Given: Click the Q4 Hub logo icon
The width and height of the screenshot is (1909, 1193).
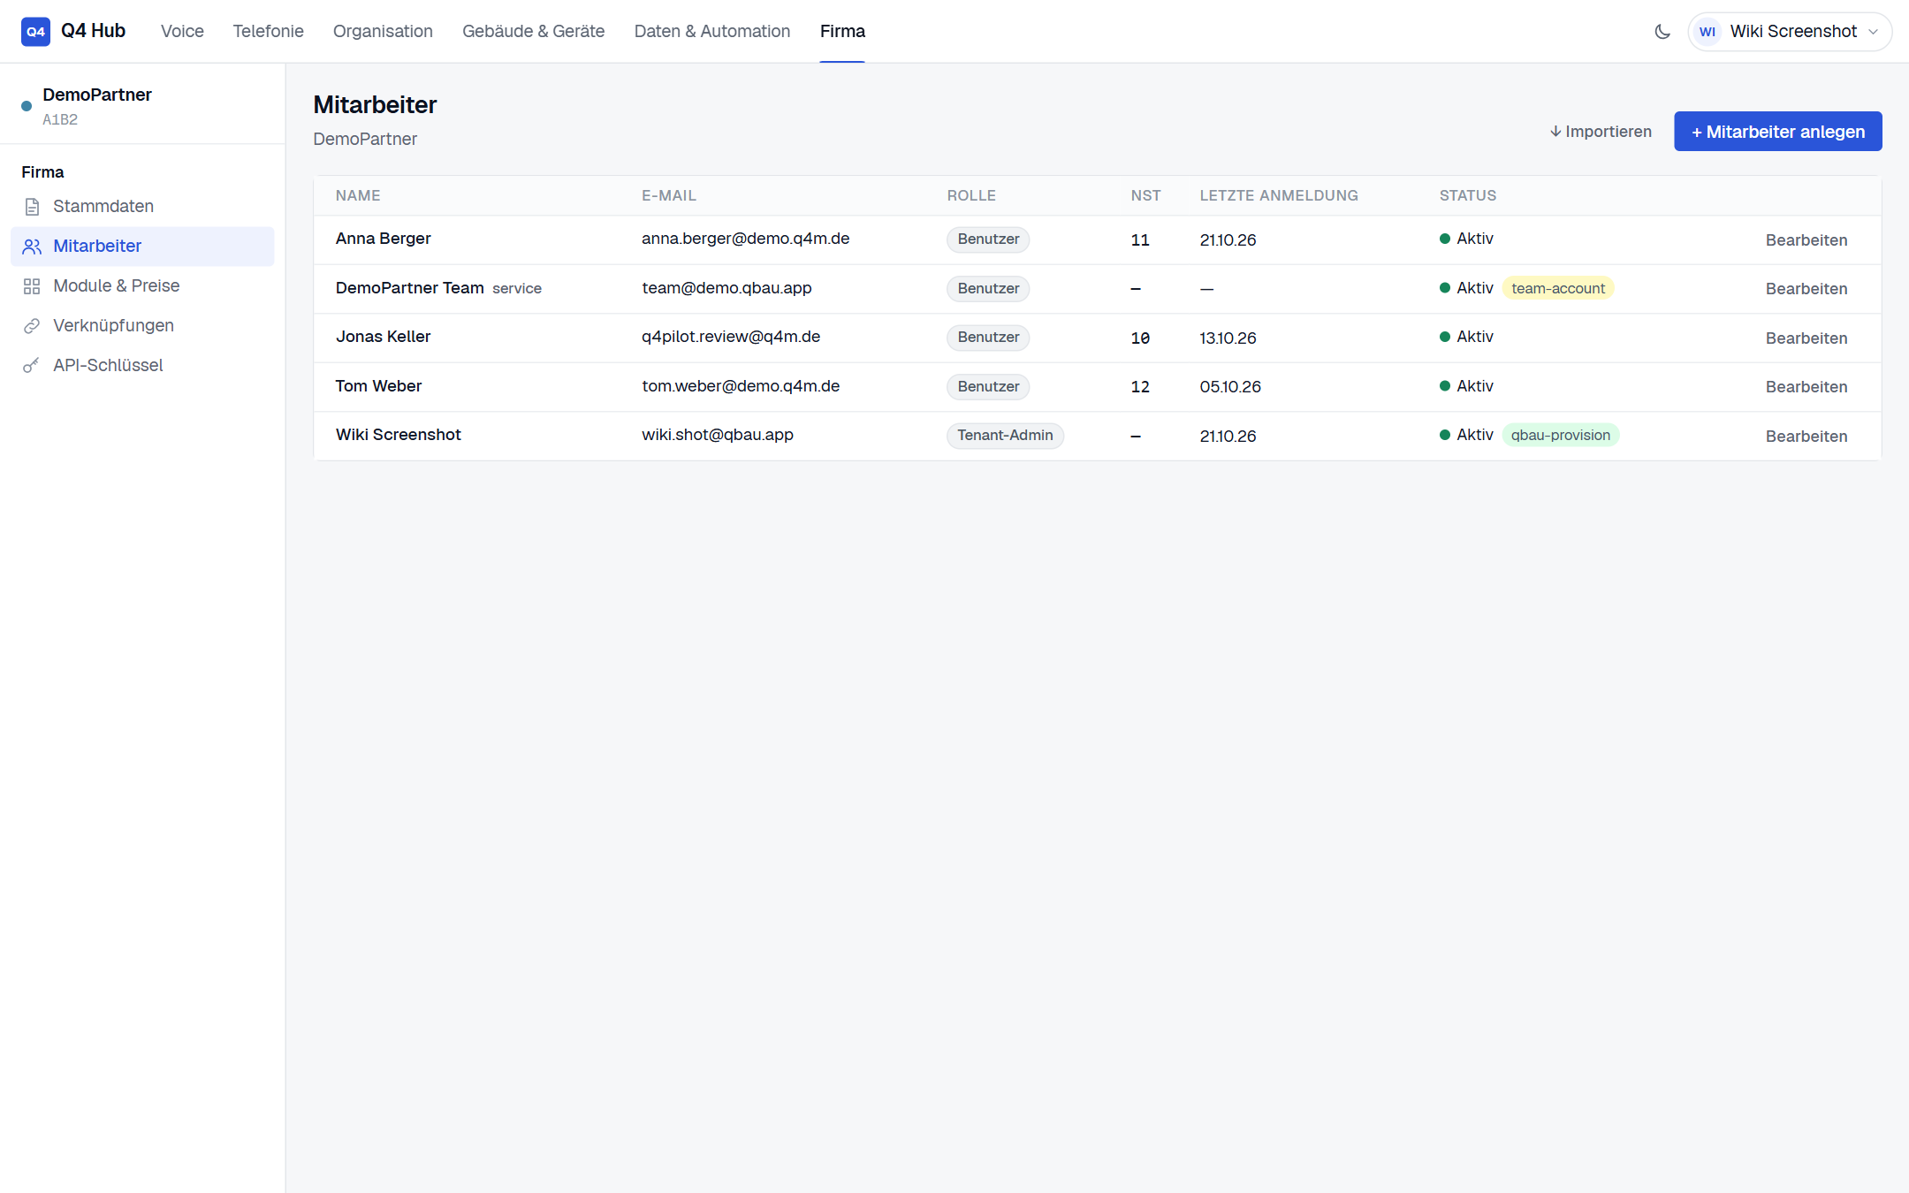Looking at the screenshot, I should pyautogui.click(x=35, y=31).
